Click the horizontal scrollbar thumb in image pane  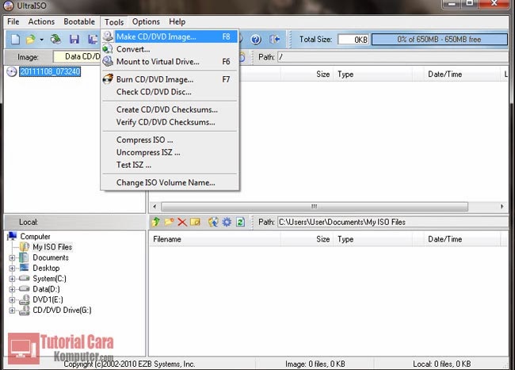point(315,207)
